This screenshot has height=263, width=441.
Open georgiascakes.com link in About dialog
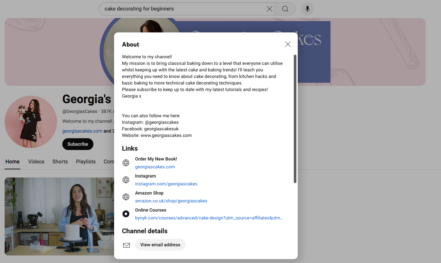click(x=155, y=167)
